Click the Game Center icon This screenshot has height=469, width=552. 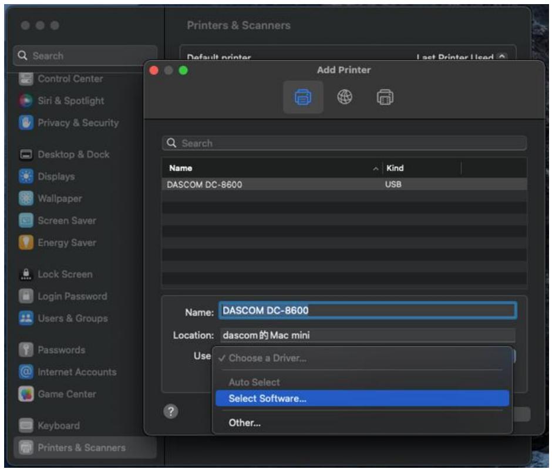(x=26, y=394)
